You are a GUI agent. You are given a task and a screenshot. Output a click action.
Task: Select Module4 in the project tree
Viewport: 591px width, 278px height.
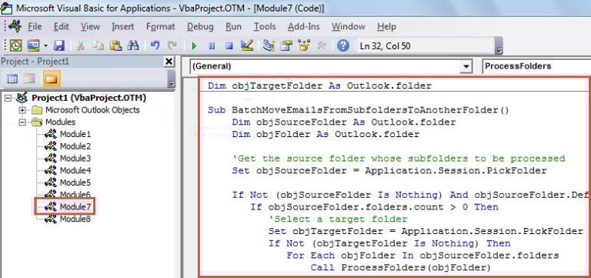coord(75,170)
